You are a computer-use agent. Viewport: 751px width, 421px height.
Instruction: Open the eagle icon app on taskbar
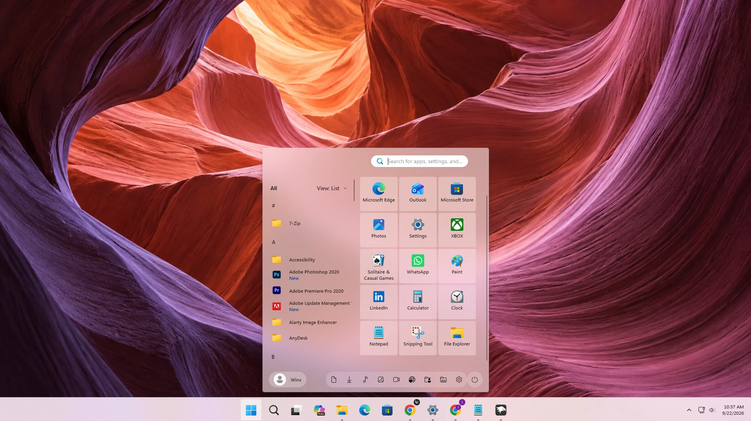(501, 410)
